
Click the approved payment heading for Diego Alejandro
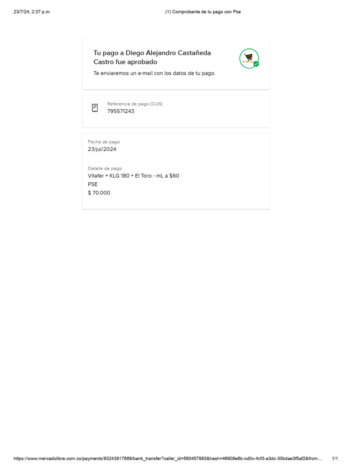coord(152,57)
